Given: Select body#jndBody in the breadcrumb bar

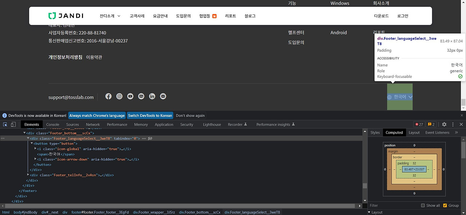Looking at the screenshot, I should [x=25, y=212].
